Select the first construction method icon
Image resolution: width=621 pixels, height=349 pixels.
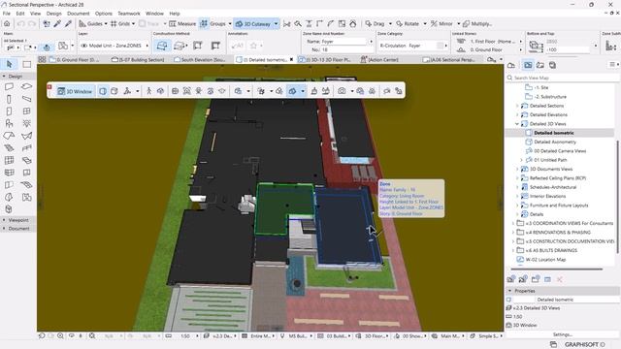coord(162,46)
